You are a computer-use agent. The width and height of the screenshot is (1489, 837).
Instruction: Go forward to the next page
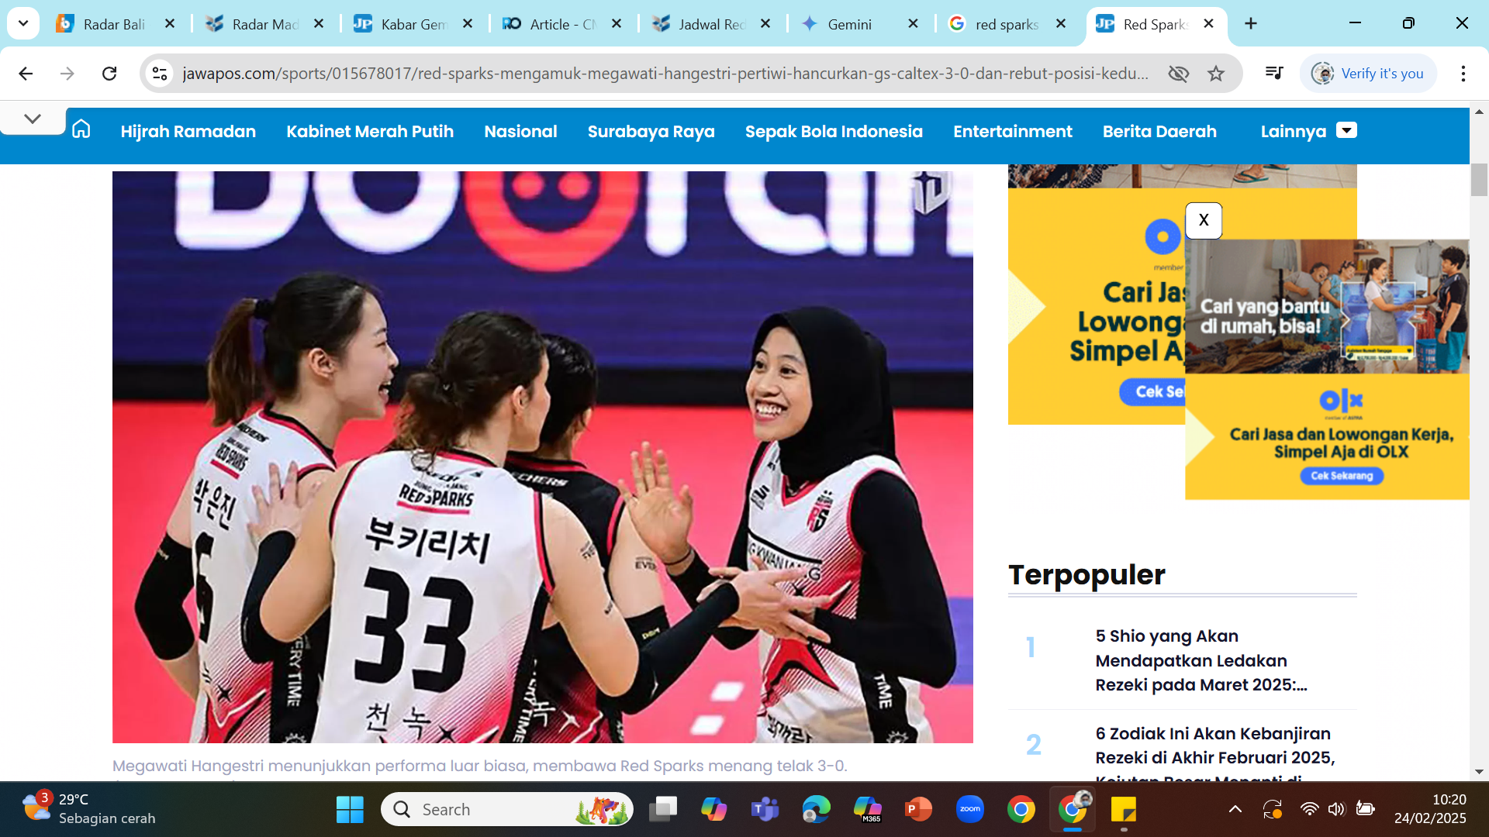tap(67, 74)
